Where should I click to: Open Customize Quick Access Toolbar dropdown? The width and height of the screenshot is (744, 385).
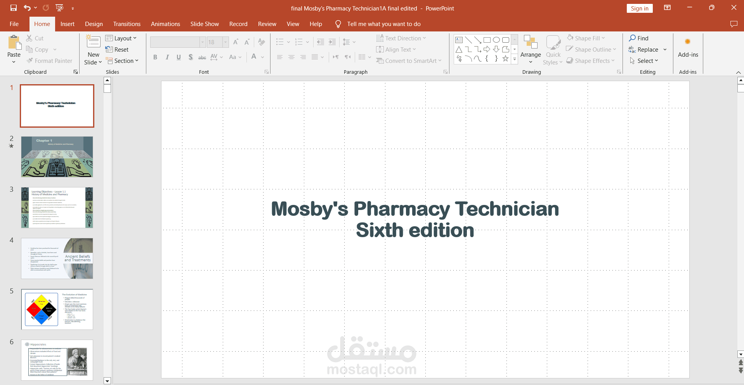(x=73, y=8)
